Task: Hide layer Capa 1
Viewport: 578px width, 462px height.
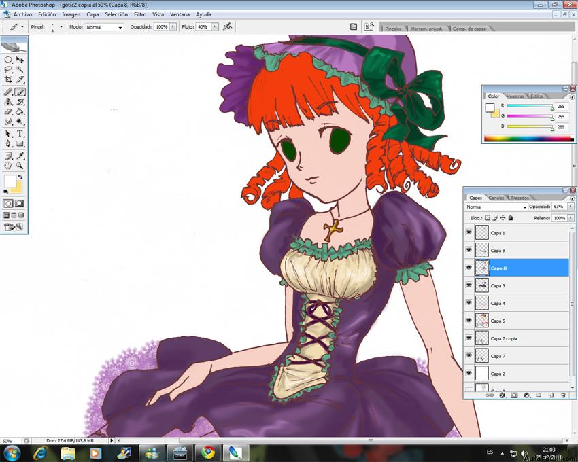Action: pyautogui.click(x=469, y=232)
